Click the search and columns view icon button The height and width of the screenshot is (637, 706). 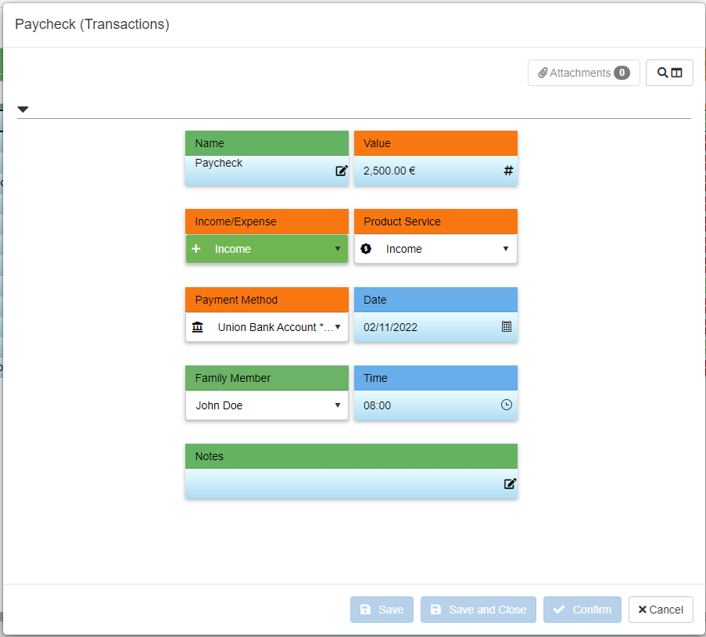pos(669,73)
